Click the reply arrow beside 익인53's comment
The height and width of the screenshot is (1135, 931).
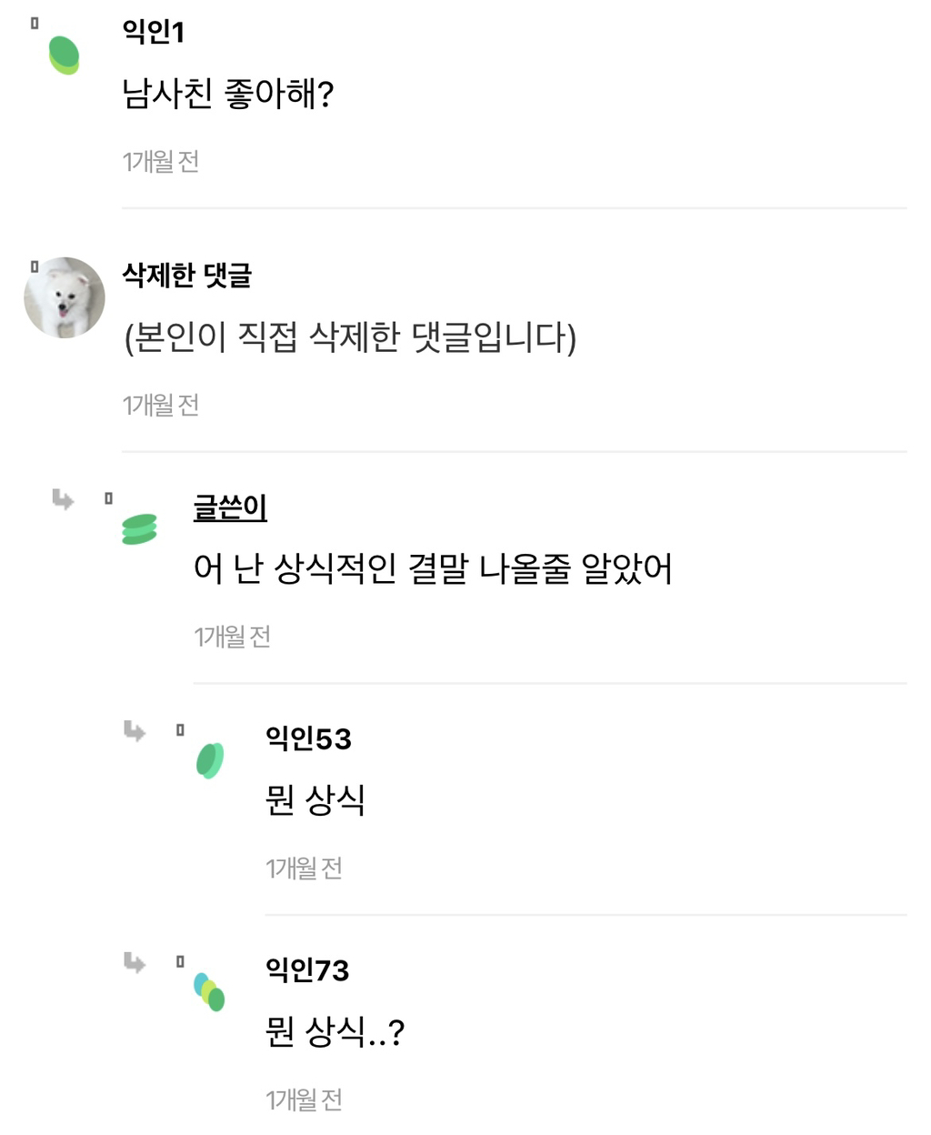pos(135,730)
